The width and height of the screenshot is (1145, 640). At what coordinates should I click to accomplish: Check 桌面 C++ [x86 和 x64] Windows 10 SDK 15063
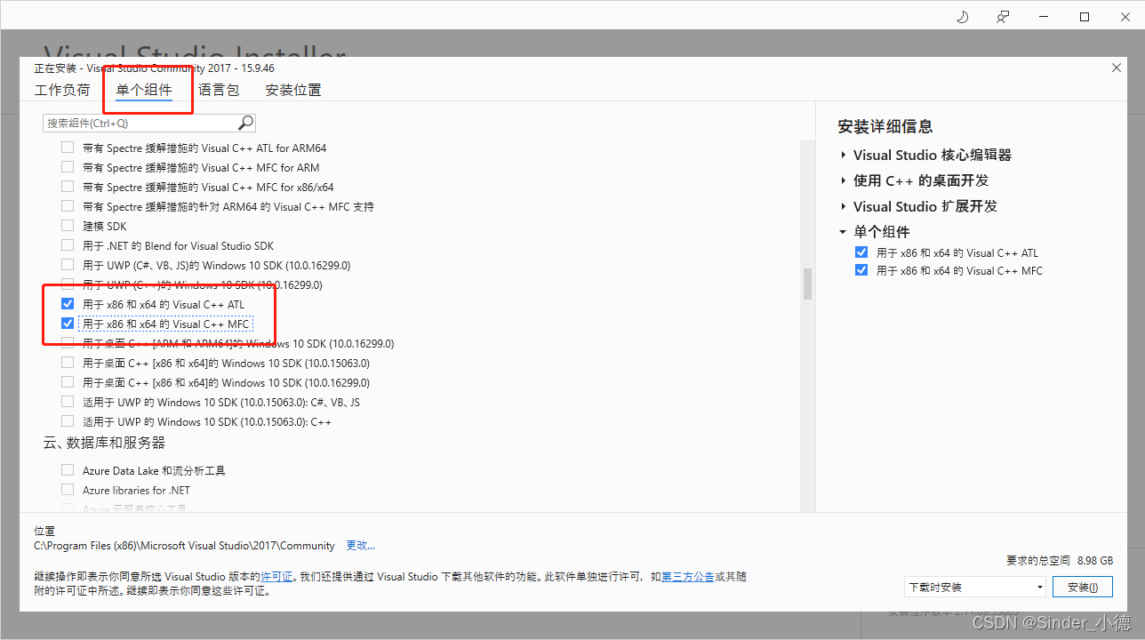(68, 363)
